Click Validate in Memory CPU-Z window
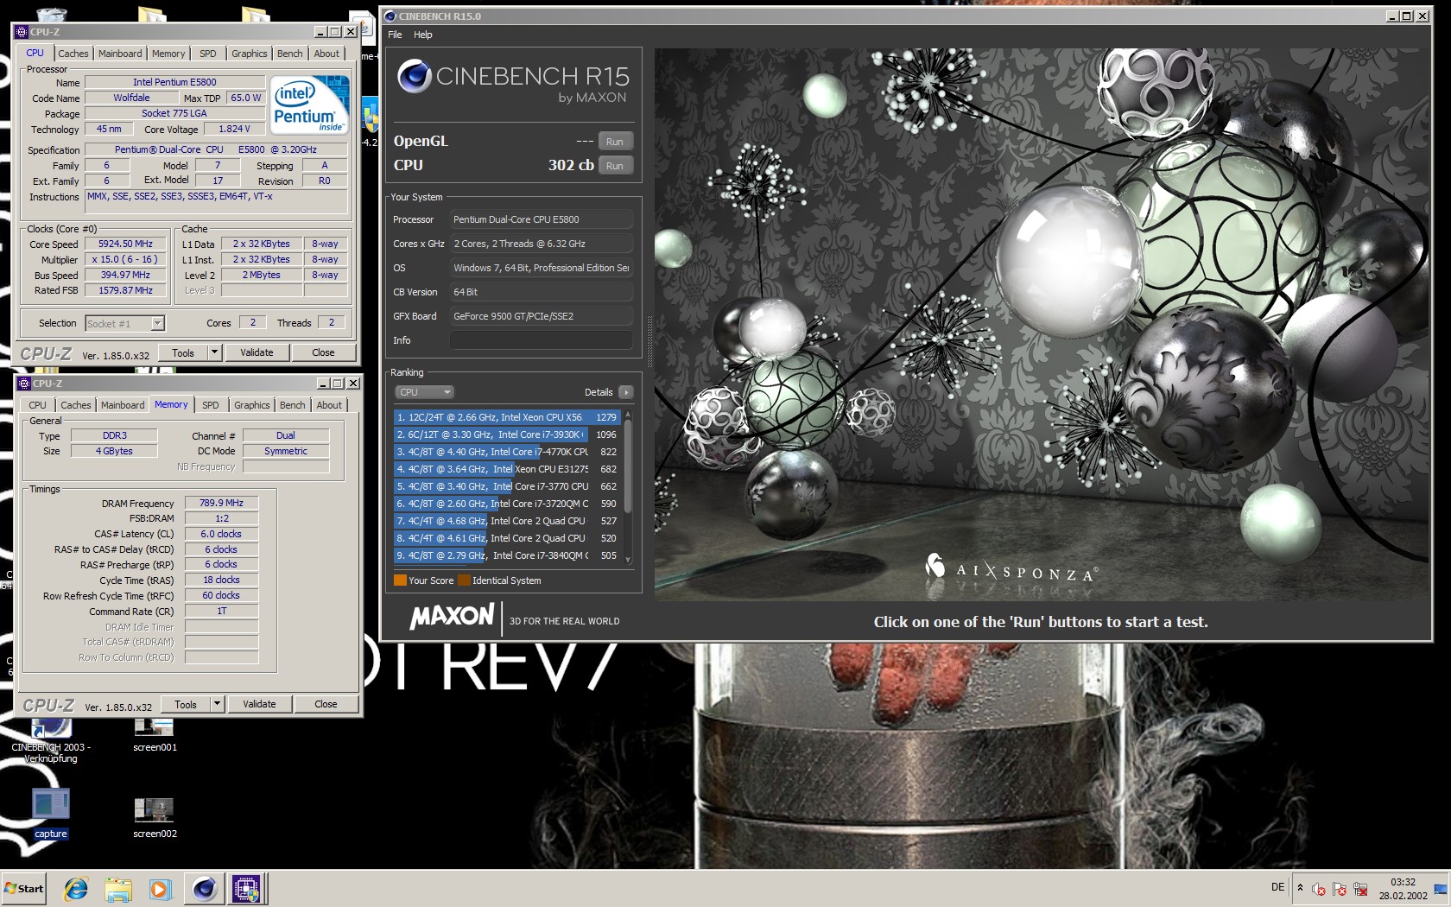This screenshot has height=907, width=1451. click(259, 704)
